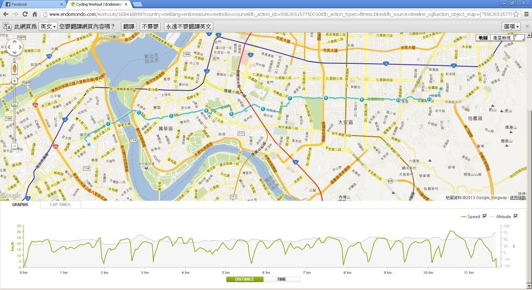This screenshot has height=290, width=532.
Task: Open the Chrome hamburger menu
Action: pos(526,14)
